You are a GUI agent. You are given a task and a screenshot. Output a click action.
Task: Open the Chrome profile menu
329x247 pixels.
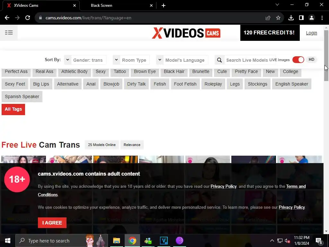312,18
